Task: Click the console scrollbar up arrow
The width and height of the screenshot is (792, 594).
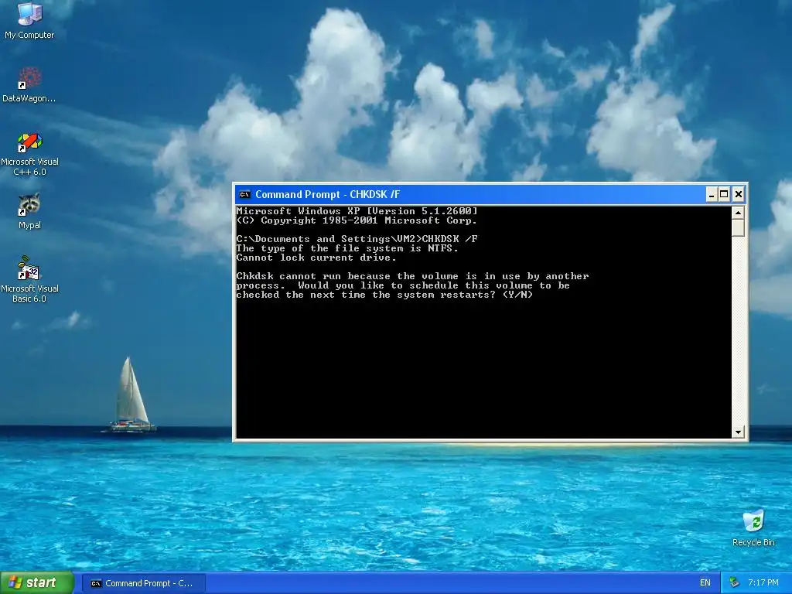Action: point(738,213)
